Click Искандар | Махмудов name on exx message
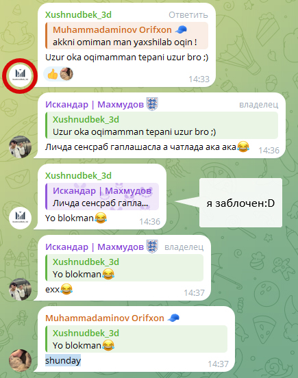 click(95, 247)
